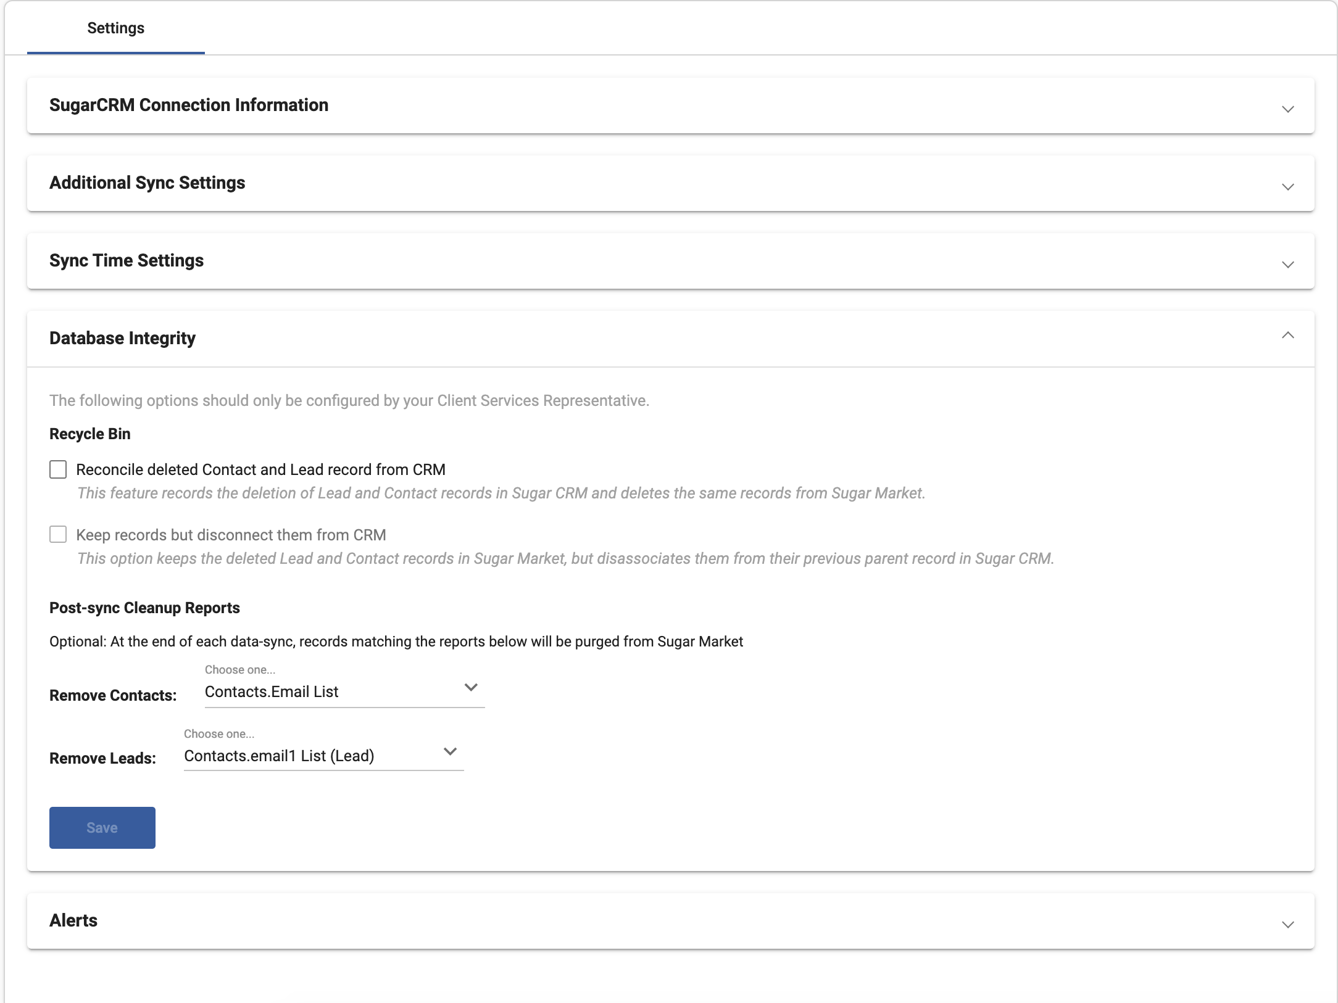The image size is (1338, 1003).
Task: Collapse Database Integrity section chevron
Action: click(x=1287, y=336)
